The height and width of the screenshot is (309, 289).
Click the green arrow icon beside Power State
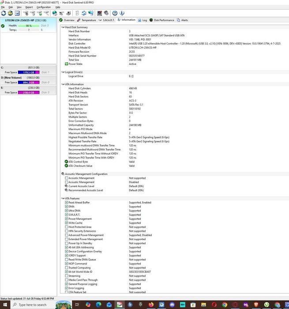pos(66,64)
